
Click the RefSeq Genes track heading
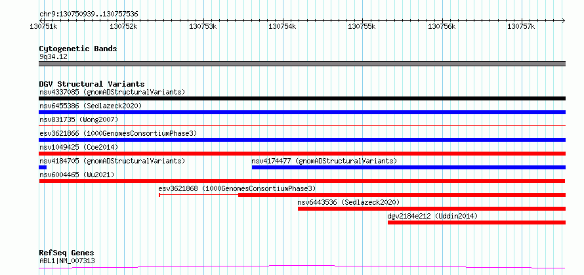67,253
